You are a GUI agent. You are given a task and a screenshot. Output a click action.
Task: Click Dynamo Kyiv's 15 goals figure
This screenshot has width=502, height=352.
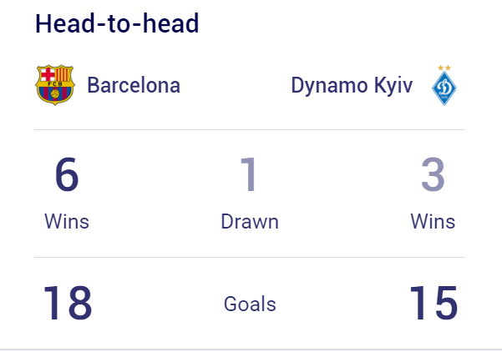click(x=434, y=303)
